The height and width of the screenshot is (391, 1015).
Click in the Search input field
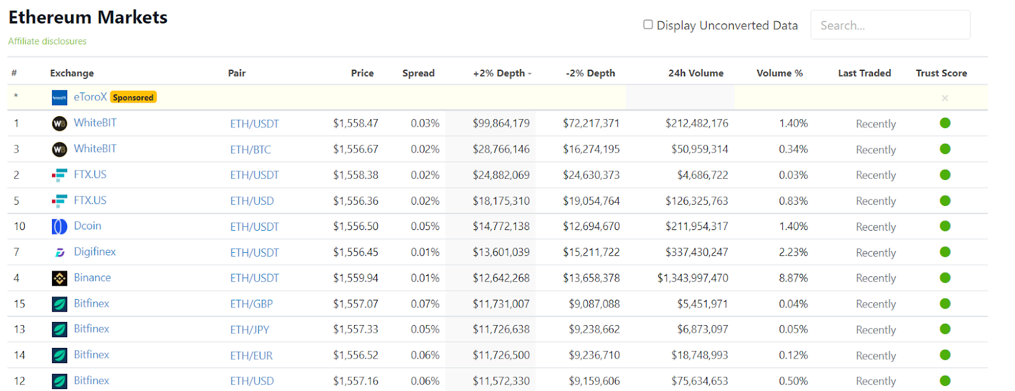click(x=890, y=25)
